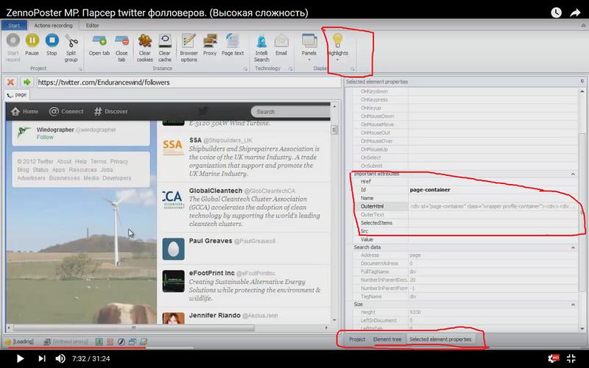589x368 pixels.
Task: Open the Instance group dialog launcher
Action: pos(245,69)
